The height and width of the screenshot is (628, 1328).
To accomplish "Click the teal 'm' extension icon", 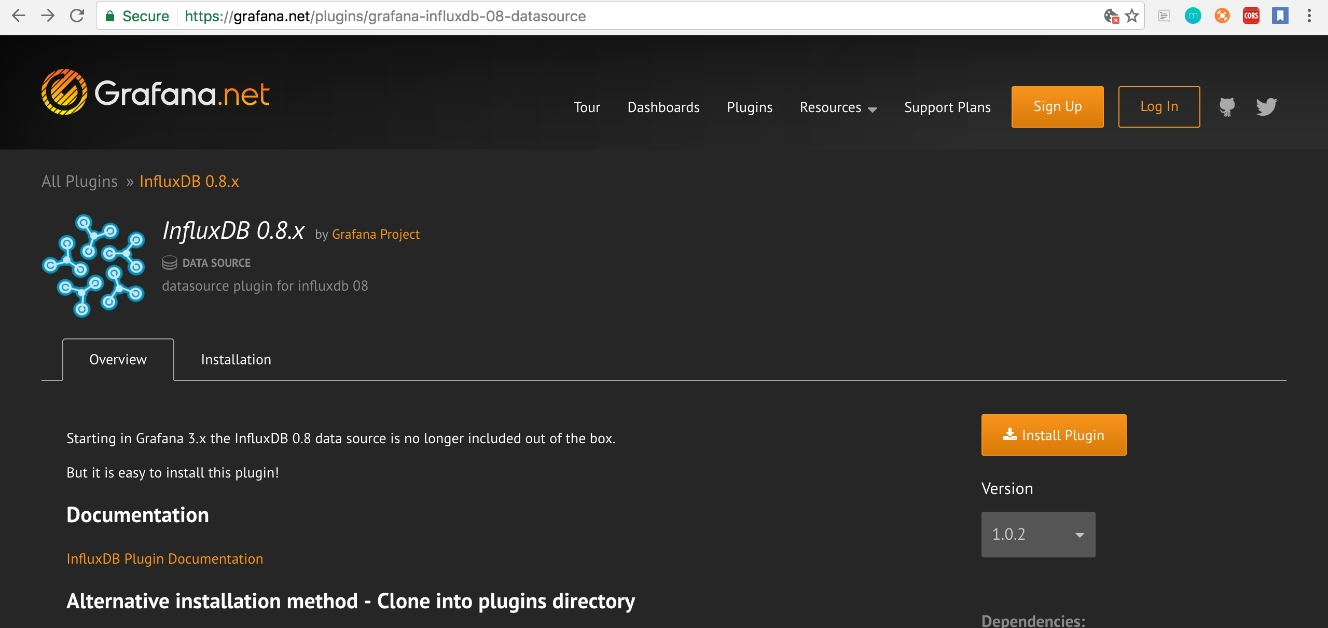I will (x=1193, y=16).
